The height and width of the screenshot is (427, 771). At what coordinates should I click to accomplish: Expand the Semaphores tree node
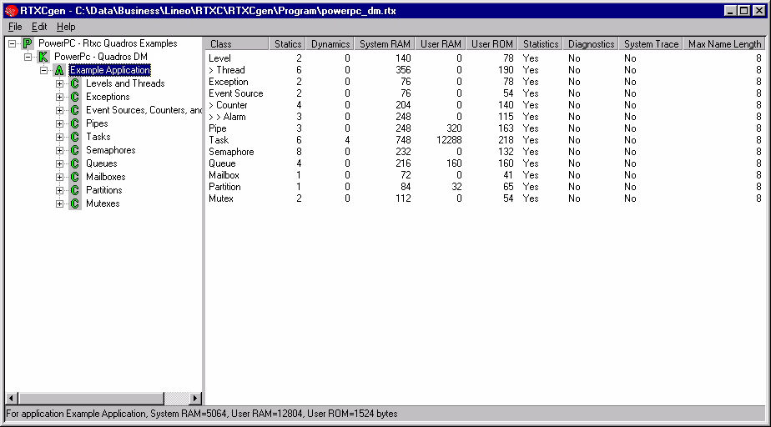59,150
